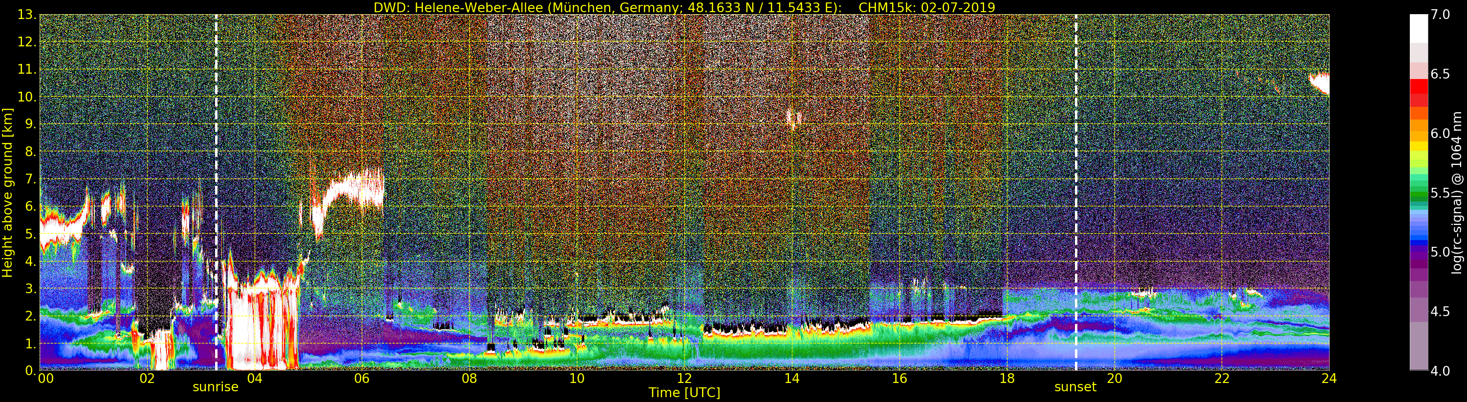
Task: Click the y-axis tick label 4
Action: (30, 261)
